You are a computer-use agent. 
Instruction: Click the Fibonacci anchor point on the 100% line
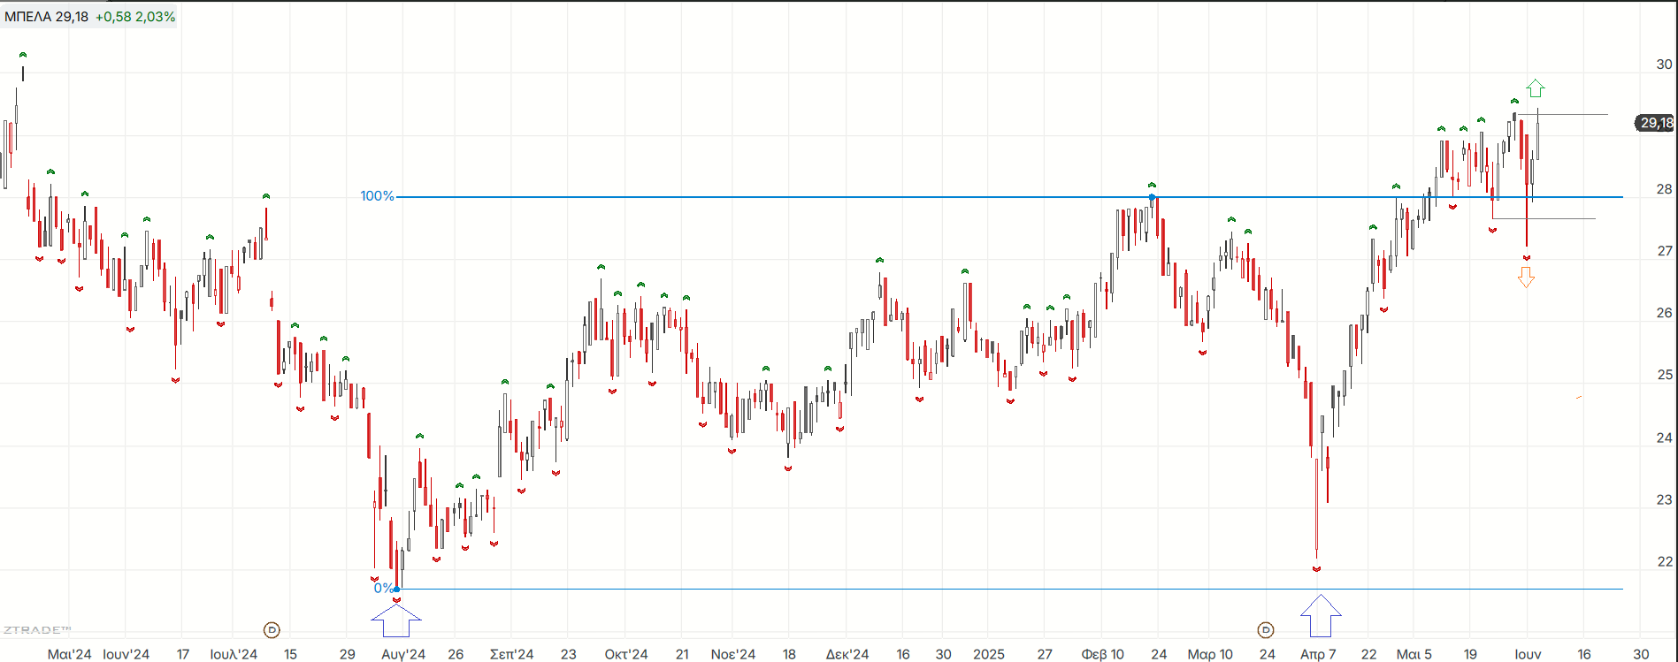[1152, 197]
